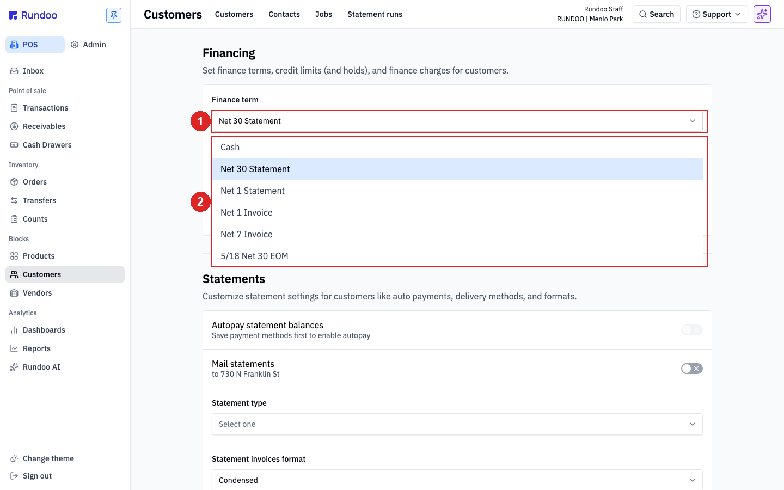Select Cash finance term option
Viewport: 784px width, 490px height.
tap(457, 147)
